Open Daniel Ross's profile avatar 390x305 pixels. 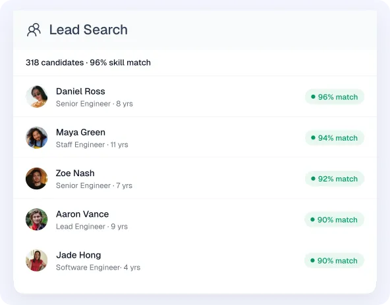coord(37,97)
